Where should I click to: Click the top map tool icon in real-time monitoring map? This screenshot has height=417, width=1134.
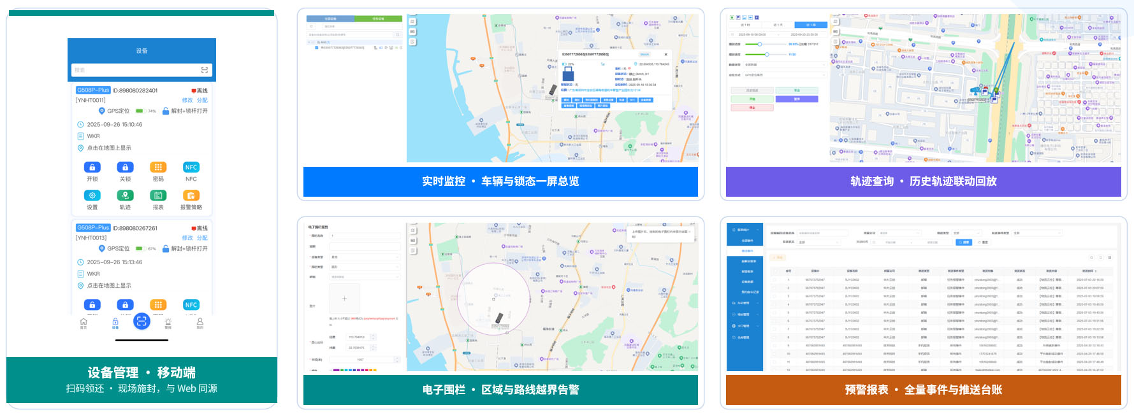point(412,22)
